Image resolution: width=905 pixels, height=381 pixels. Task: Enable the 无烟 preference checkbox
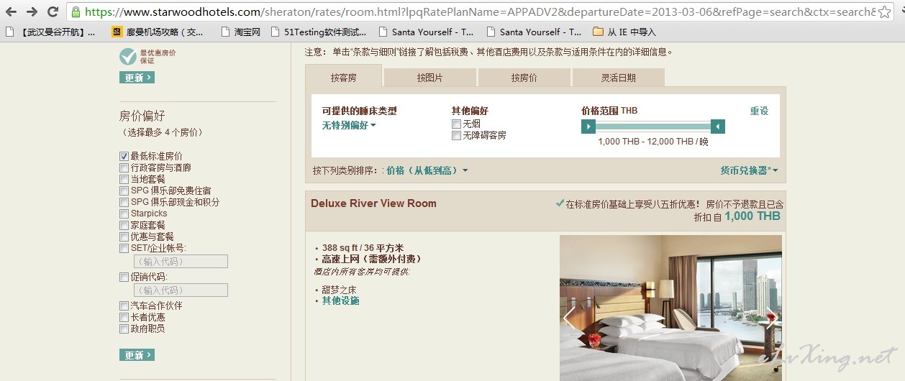tap(456, 124)
